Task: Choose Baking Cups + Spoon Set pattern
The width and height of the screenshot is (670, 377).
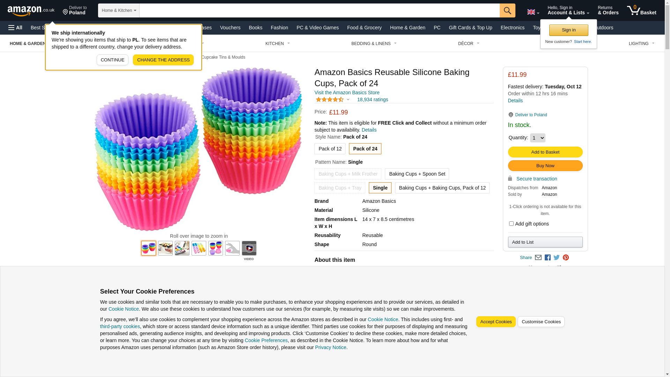Action: click(417, 174)
